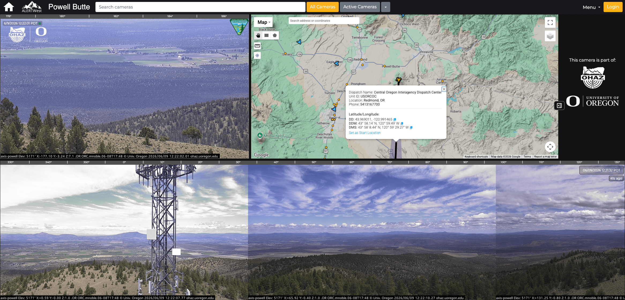Open map Terms link
This screenshot has width=625, height=300.
click(527, 157)
